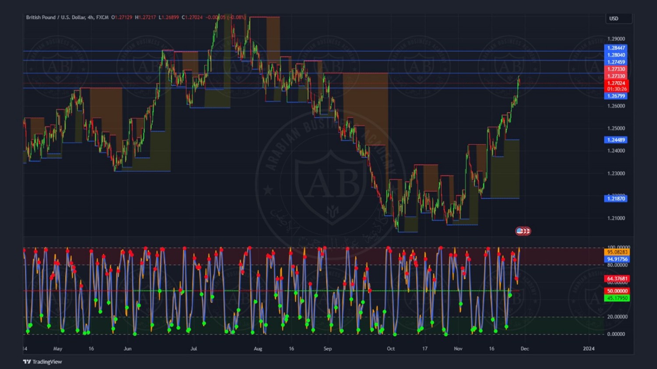Click the open value O1.27129

(122, 17)
